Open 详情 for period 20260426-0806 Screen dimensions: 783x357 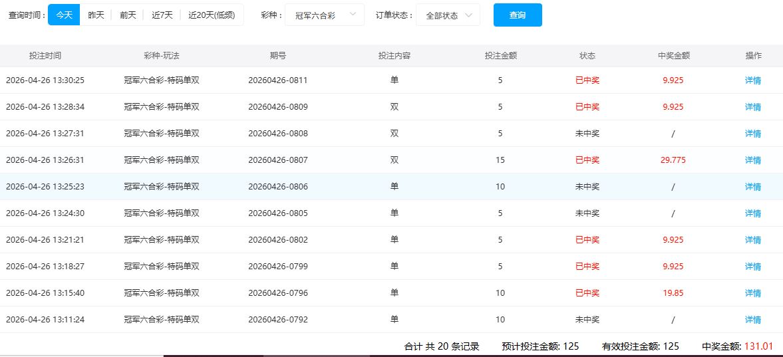point(753,187)
